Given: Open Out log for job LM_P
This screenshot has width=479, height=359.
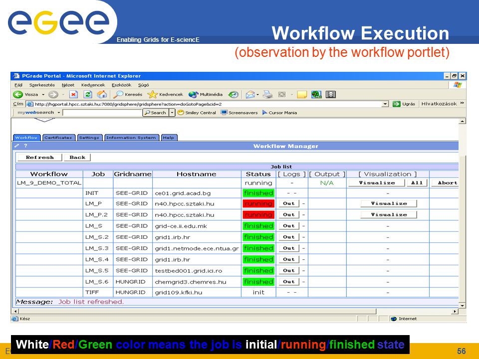Looking at the screenshot, I should pos(289,203).
